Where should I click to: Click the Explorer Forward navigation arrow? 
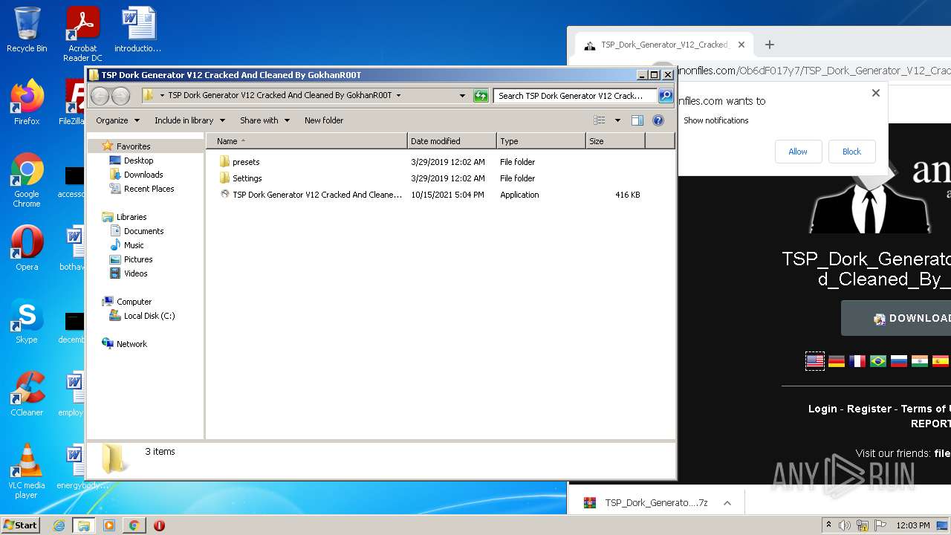pos(120,96)
